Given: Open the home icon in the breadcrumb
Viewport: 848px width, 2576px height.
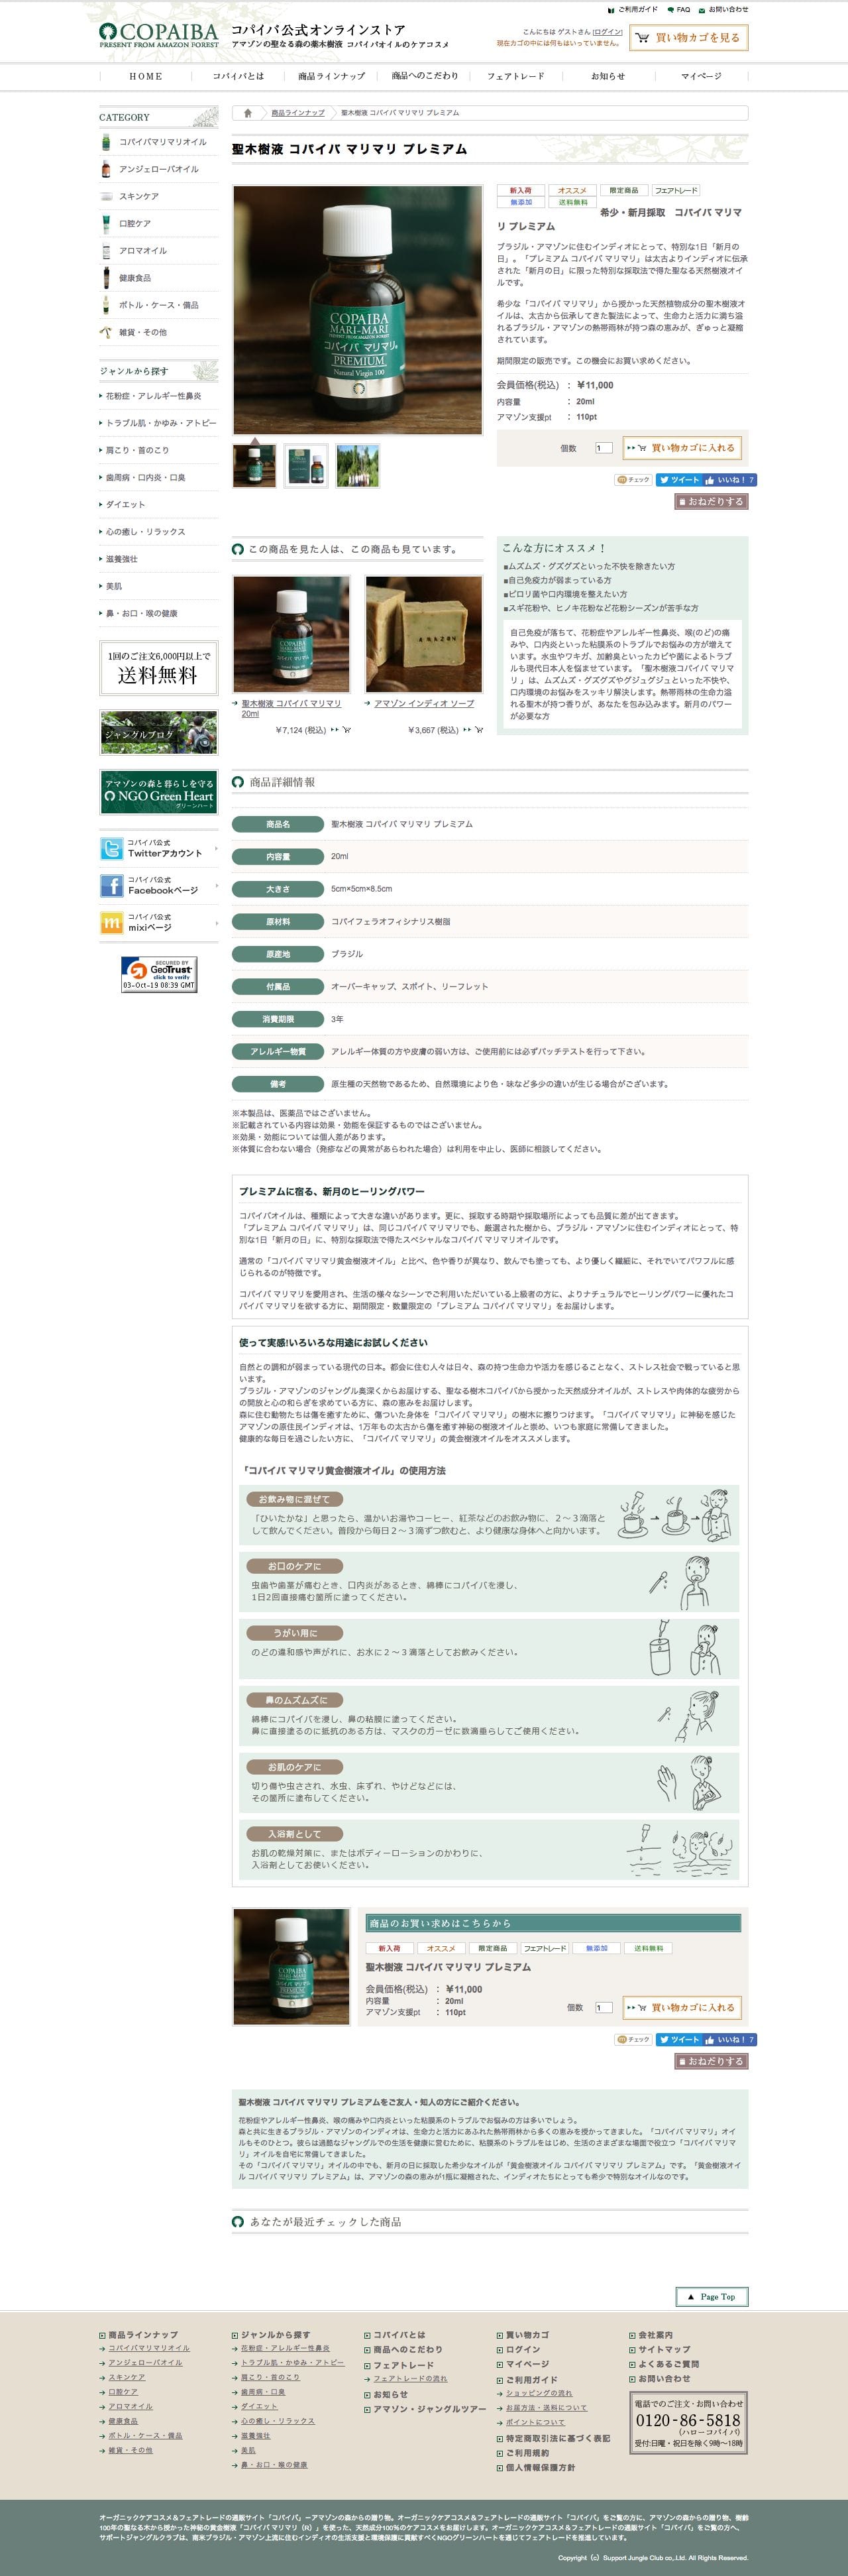Looking at the screenshot, I should point(248,113).
